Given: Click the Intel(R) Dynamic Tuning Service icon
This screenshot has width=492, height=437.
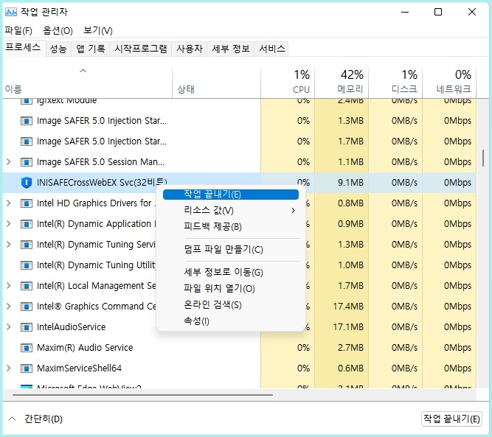Looking at the screenshot, I should (x=27, y=245).
